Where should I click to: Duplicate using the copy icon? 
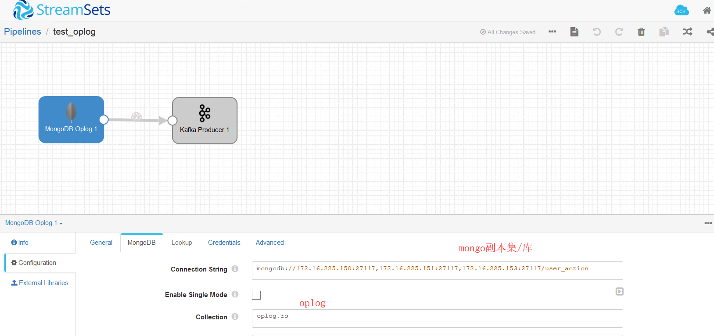pos(664,32)
